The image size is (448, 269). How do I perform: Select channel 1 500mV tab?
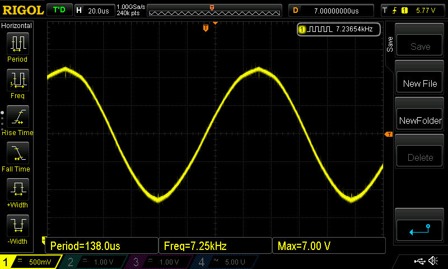point(30,262)
